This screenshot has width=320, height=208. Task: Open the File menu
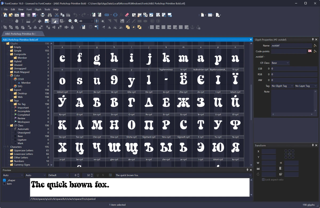(6, 9)
